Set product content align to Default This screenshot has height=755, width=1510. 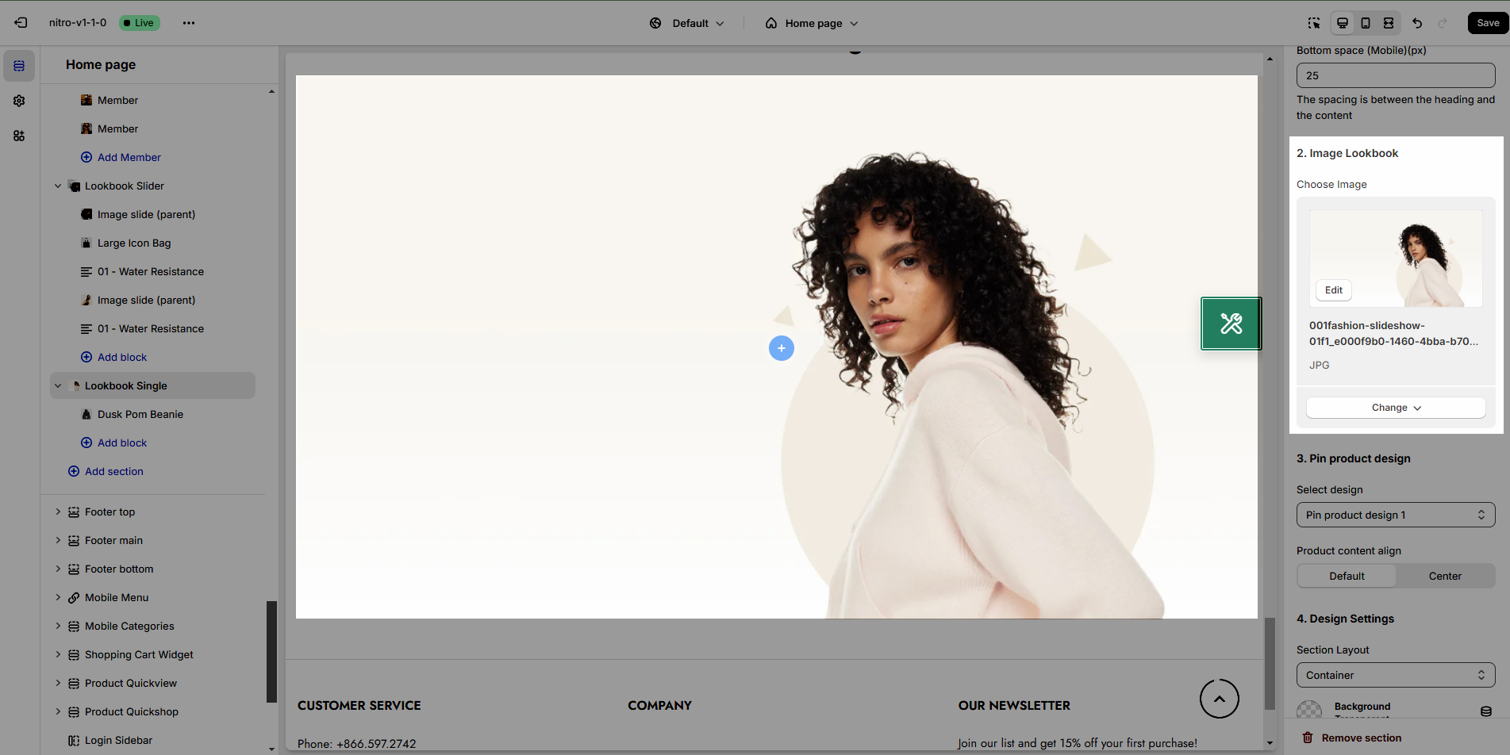tap(1347, 576)
